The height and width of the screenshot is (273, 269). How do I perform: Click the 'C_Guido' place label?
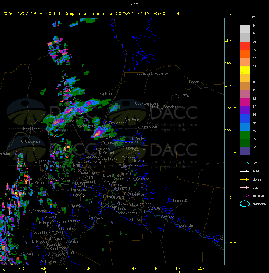click(x=39, y=161)
